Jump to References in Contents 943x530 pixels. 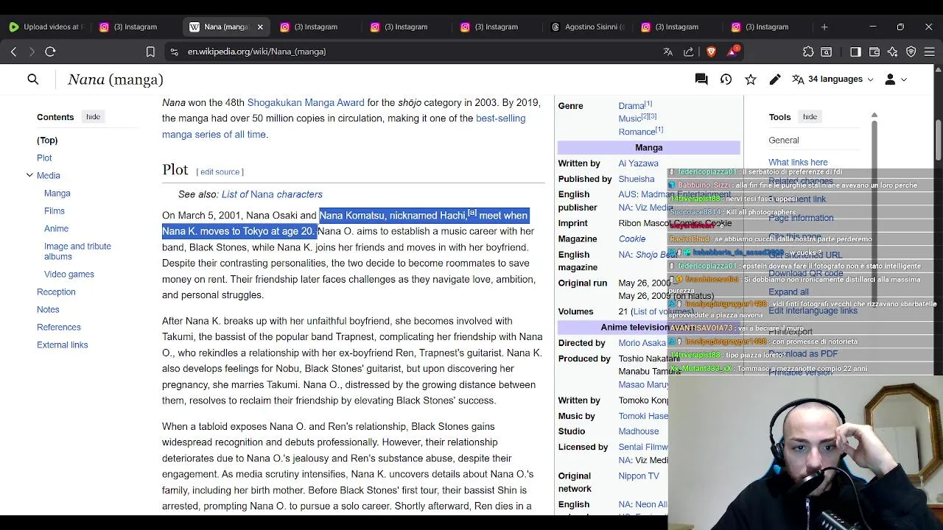pos(59,327)
